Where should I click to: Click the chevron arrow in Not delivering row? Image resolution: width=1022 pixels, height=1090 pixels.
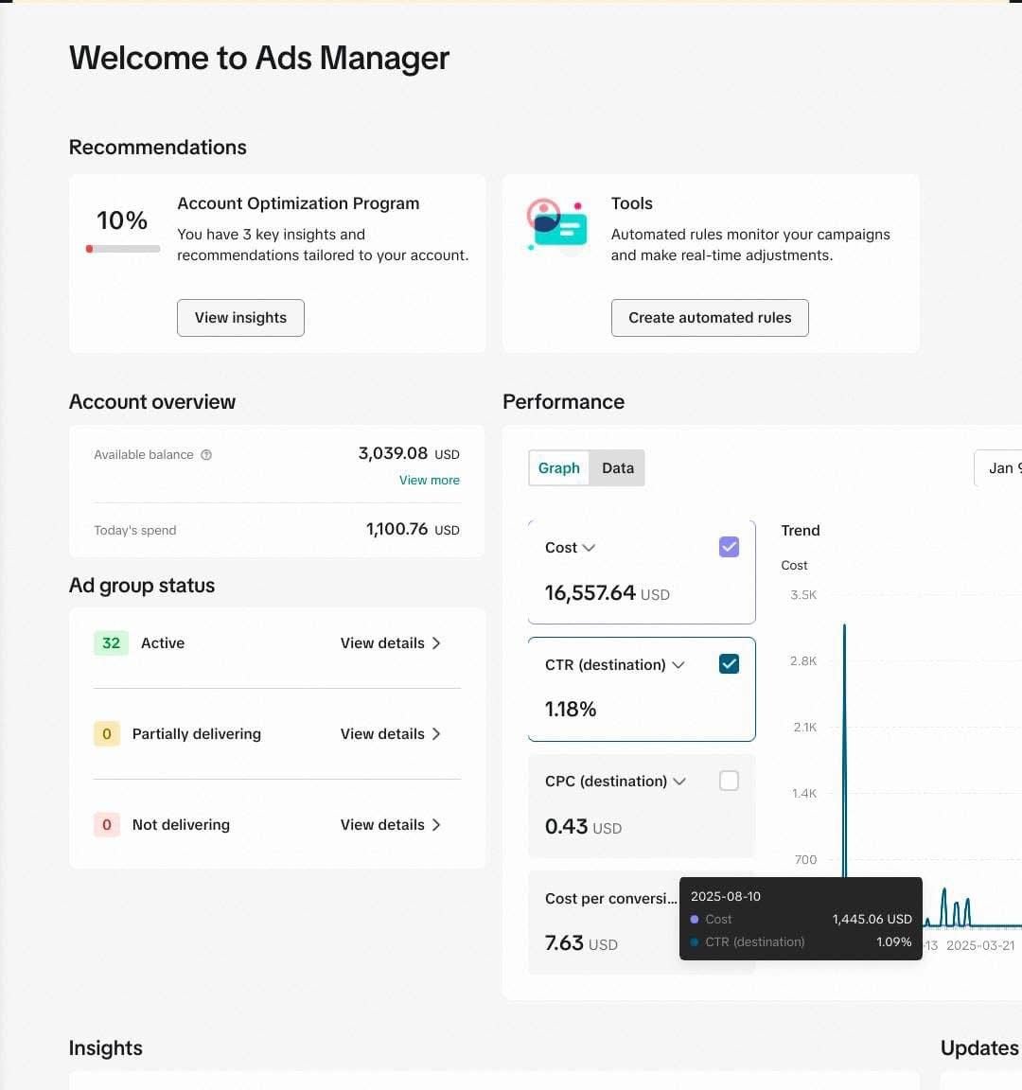[x=436, y=825]
